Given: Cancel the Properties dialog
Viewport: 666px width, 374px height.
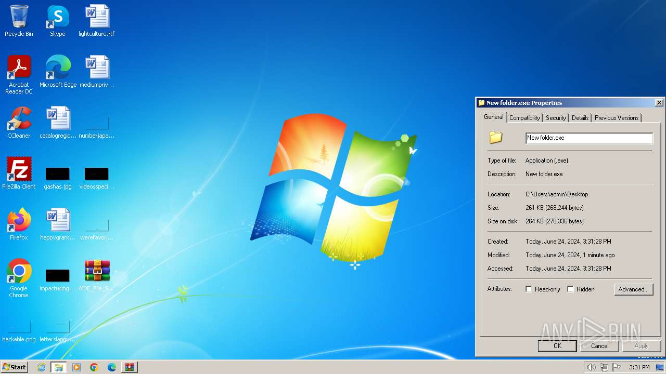Looking at the screenshot, I should coord(599,346).
